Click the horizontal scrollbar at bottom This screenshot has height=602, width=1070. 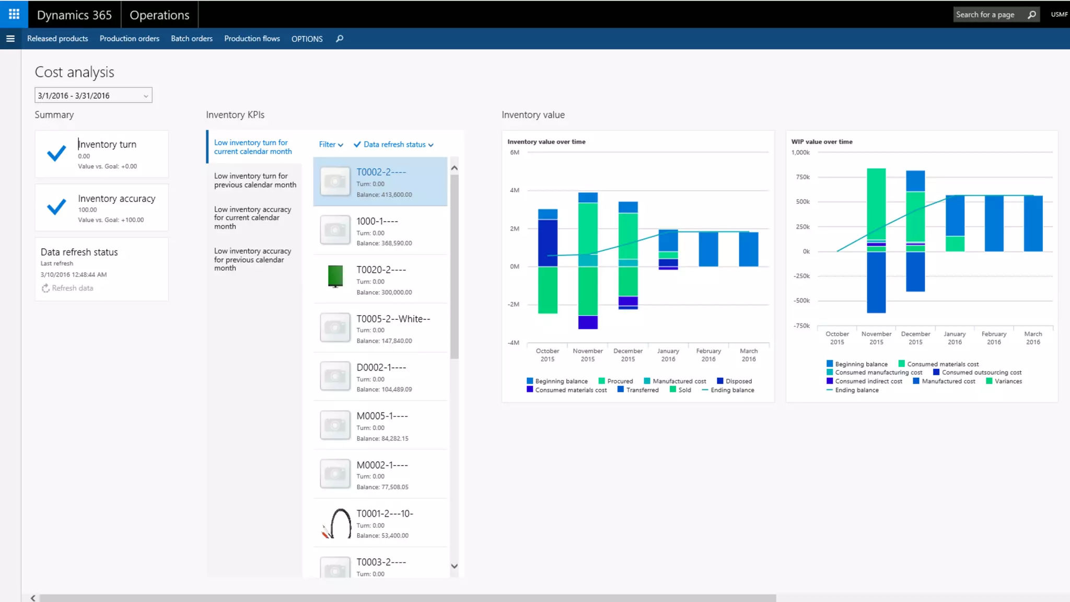click(408, 597)
